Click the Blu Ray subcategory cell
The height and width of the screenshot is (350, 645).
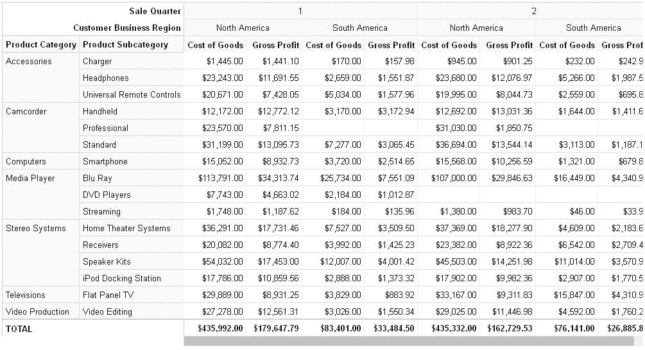(131, 179)
